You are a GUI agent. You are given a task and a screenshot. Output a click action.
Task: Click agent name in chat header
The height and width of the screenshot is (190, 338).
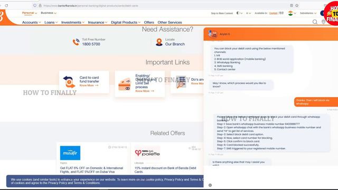coord(224,34)
